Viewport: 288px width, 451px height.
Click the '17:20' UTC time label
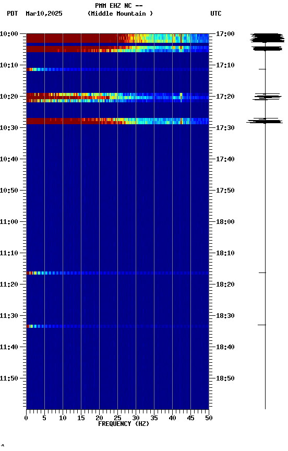click(225, 97)
